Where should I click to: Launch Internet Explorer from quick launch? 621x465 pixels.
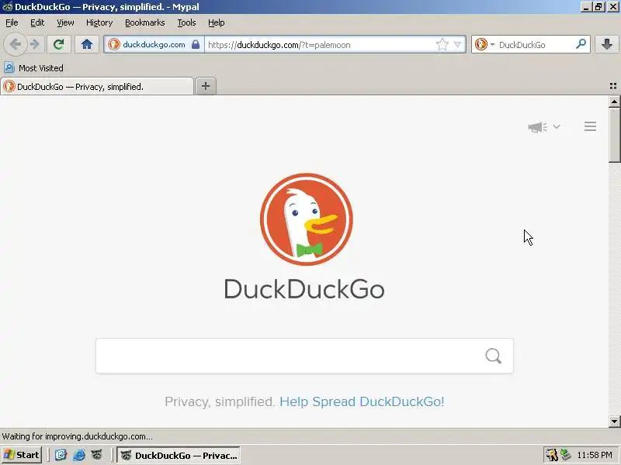[79, 455]
